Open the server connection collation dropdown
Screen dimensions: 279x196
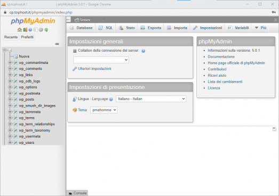point(101,60)
